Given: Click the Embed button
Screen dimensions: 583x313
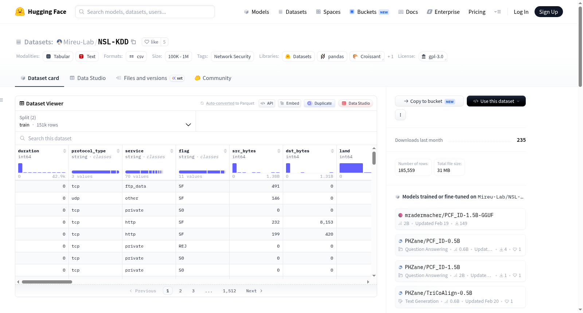Looking at the screenshot, I should [x=289, y=103].
